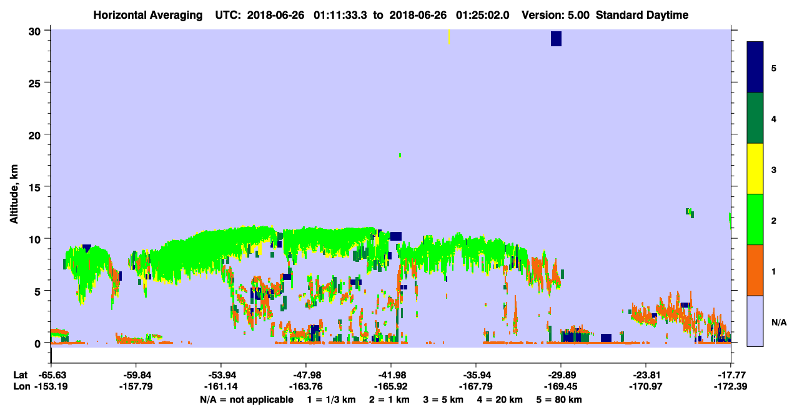Click longitude value -163.76
This screenshot has height=417, width=812.
[x=306, y=386]
